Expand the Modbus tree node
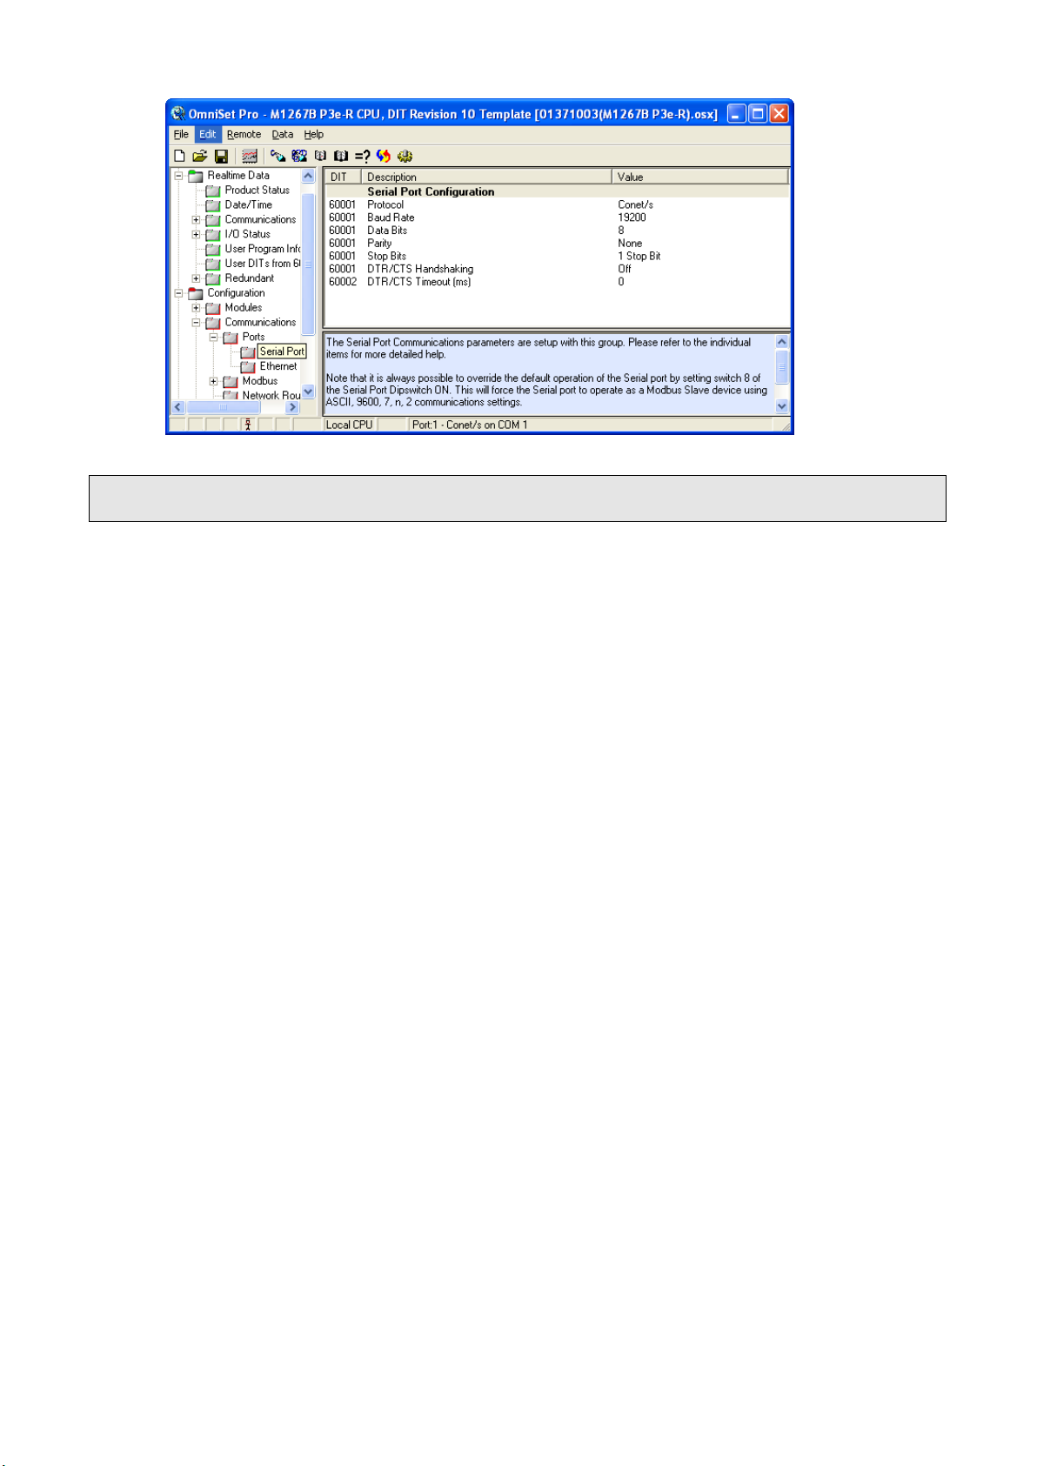1037x1466 pixels. [213, 381]
